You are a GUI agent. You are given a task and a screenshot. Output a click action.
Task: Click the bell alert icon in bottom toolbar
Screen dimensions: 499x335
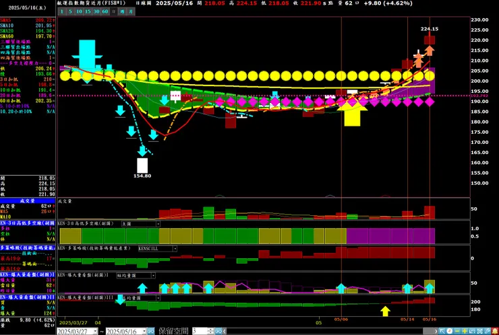pyautogui.click(x=494, y=331)
